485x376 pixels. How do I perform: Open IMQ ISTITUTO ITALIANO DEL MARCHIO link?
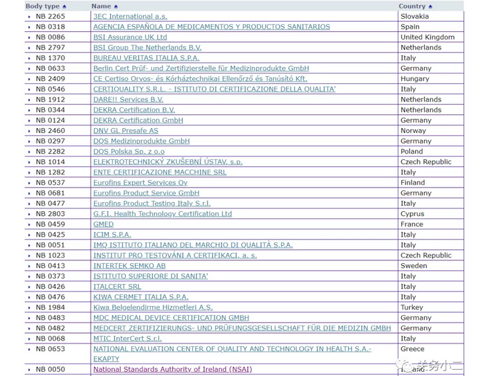(193, 245)
